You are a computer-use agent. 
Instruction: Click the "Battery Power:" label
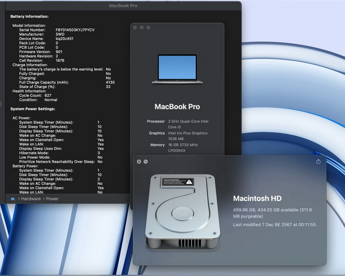(x=25, y=166)
